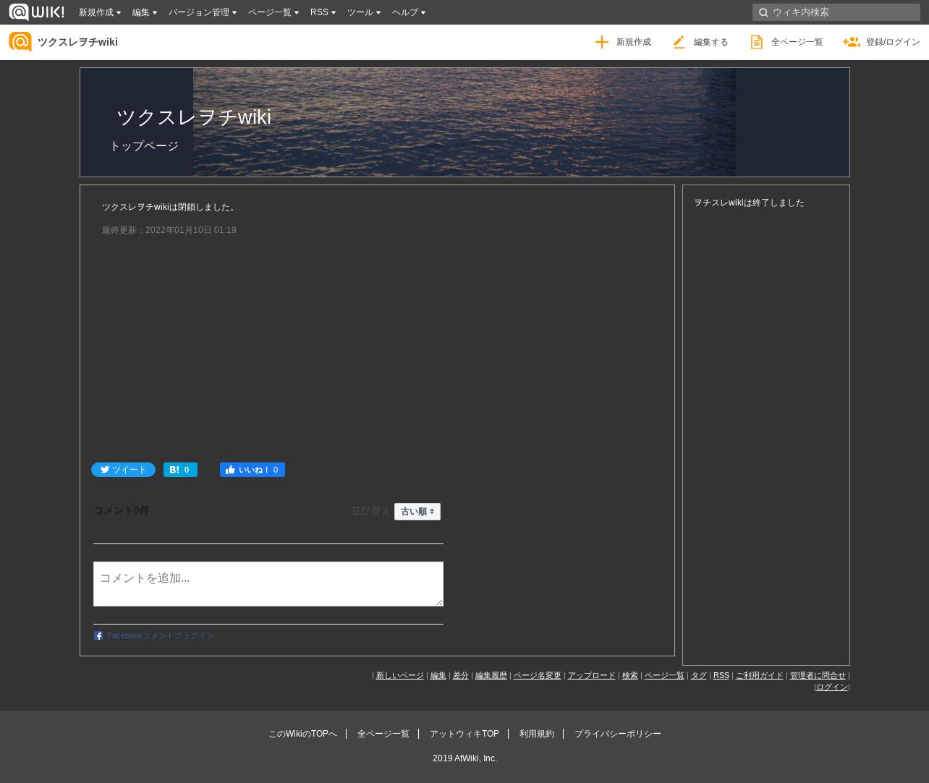Click 登録/ログイン link
The image size is (929, 783).
pos(893,42)
